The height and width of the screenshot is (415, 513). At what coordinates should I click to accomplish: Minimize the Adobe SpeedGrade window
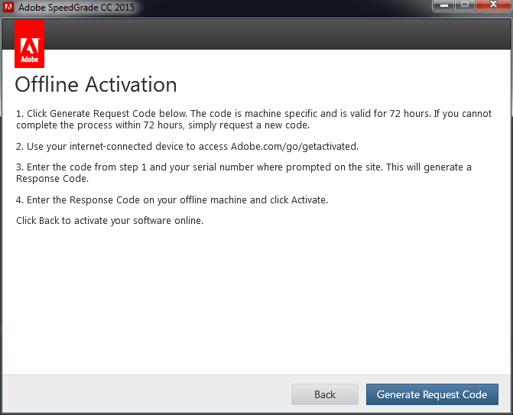443,5
